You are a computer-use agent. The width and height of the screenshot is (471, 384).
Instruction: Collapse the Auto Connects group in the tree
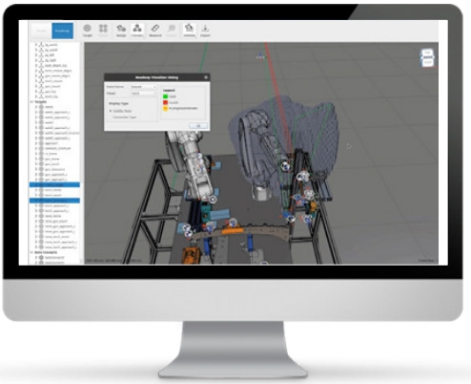click(31, 252)
